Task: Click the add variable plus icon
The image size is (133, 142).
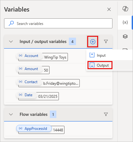Action: point(93,42)
